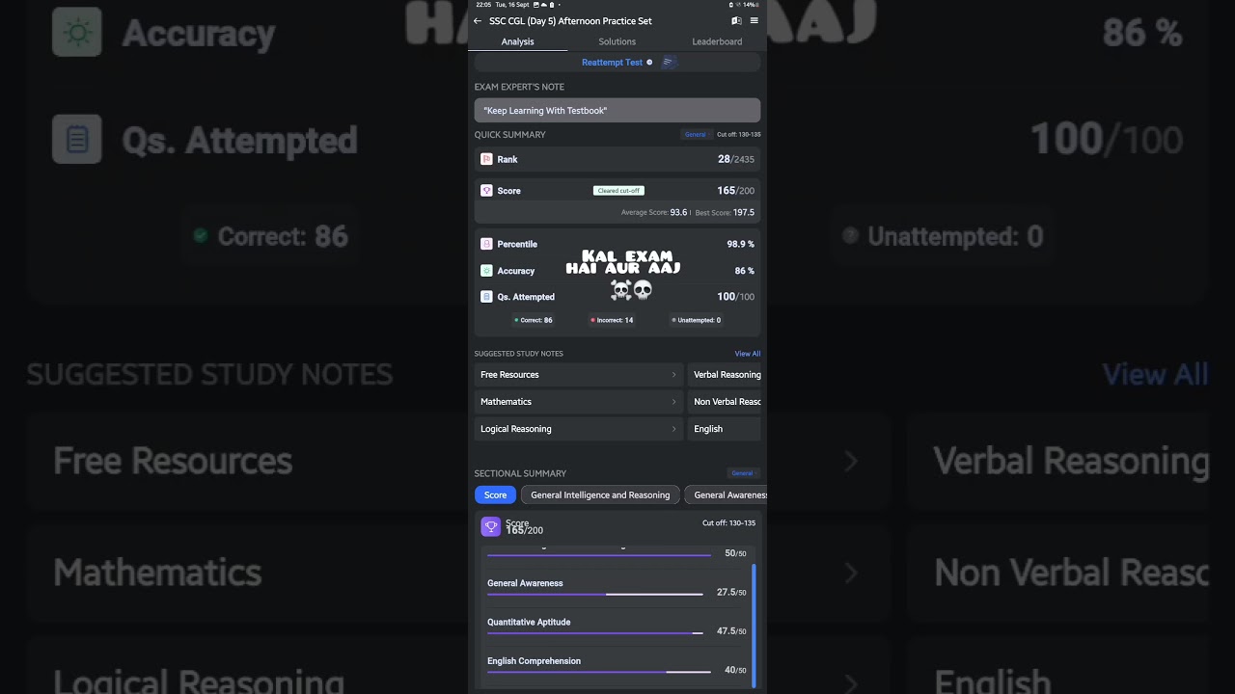This screenshot has height=694, width=1235.
Task: Select General Intelligence and Reasoning chip
Action: point(599,494)
